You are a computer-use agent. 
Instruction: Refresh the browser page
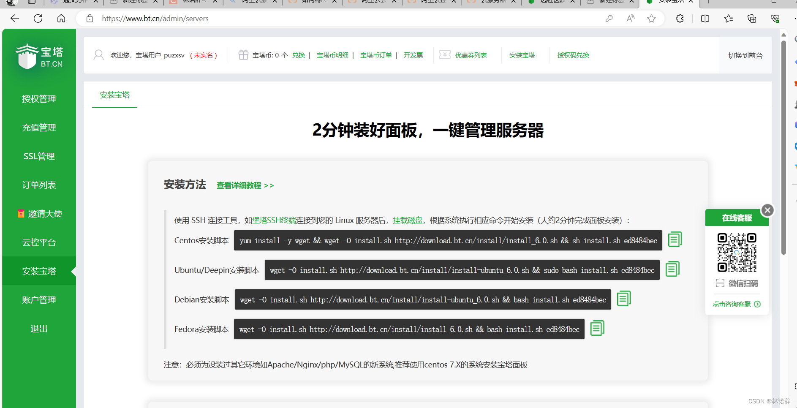pyautogui.click(x=38, y=19)
